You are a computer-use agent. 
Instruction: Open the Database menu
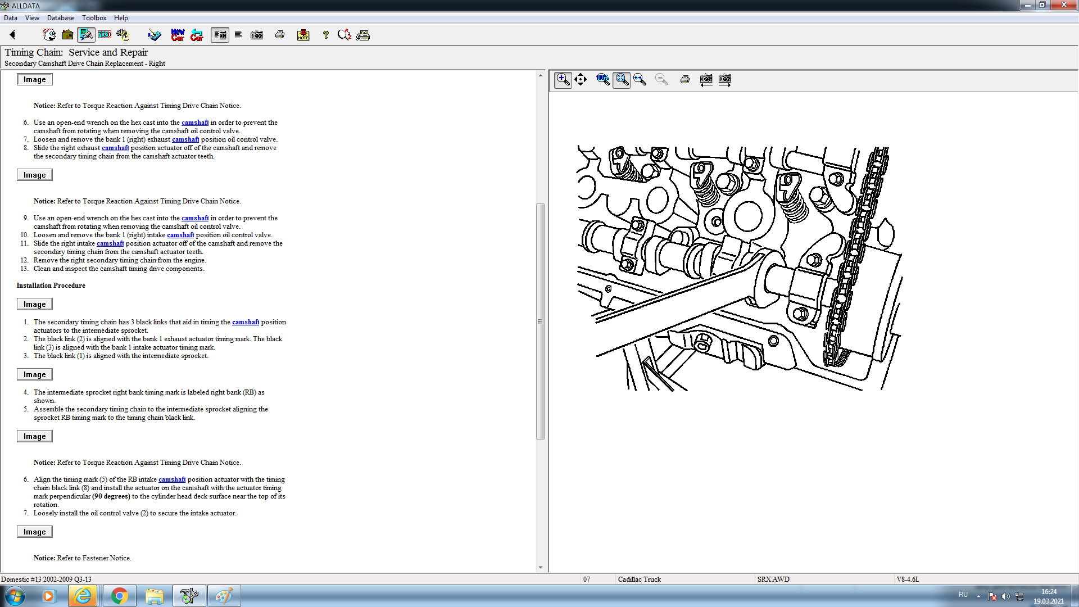coord(60,18)
